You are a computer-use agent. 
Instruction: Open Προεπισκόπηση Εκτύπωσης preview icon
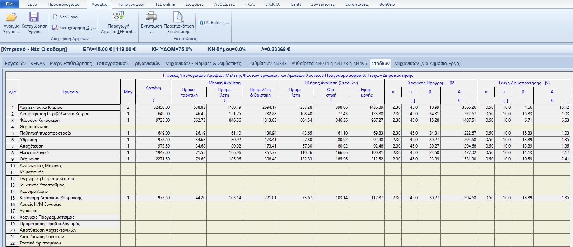(178, 17)
